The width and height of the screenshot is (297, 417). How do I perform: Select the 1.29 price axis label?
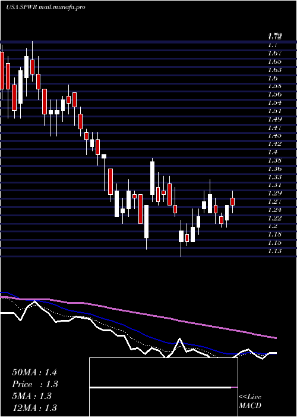pos(274,194)
